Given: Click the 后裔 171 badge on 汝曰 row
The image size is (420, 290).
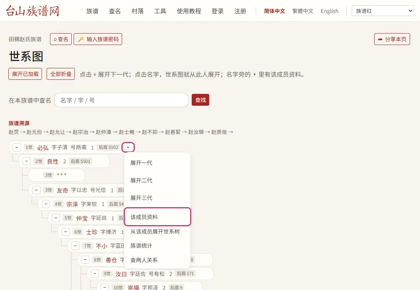Looking at the screenshot, I should coord(185,274).
